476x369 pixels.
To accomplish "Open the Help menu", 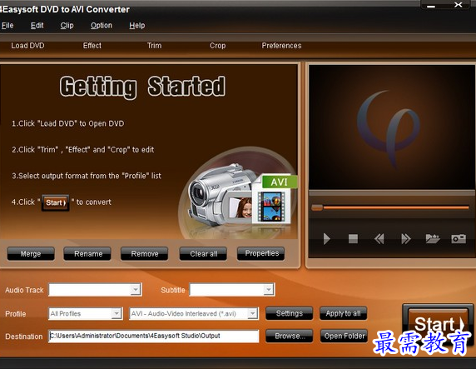I will [137, 26].
